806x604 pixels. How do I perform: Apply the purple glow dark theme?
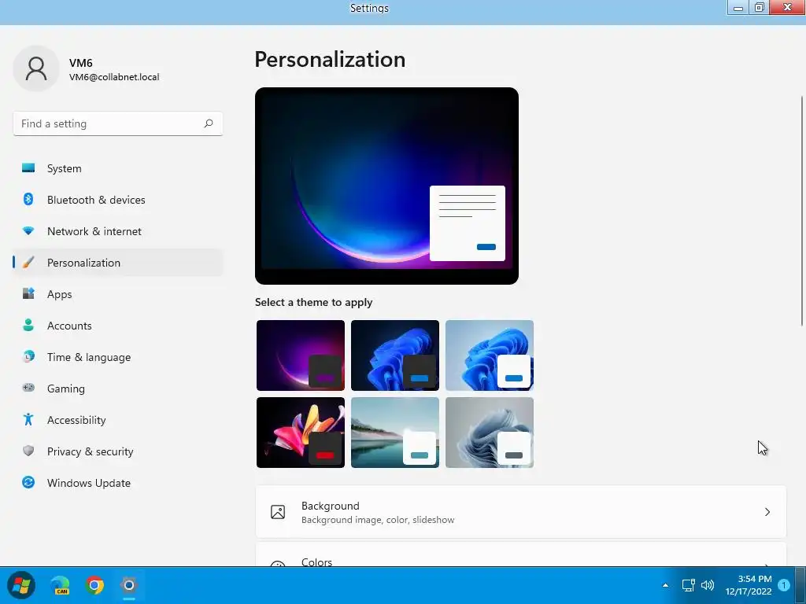(x=300, y=355)
